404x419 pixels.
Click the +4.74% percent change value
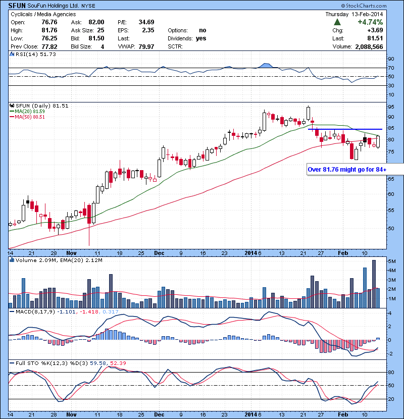370,22
